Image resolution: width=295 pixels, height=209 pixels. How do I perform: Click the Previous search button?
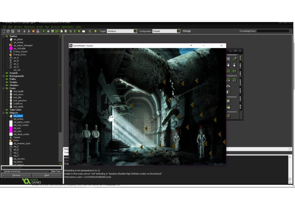[x=17, y=175]
